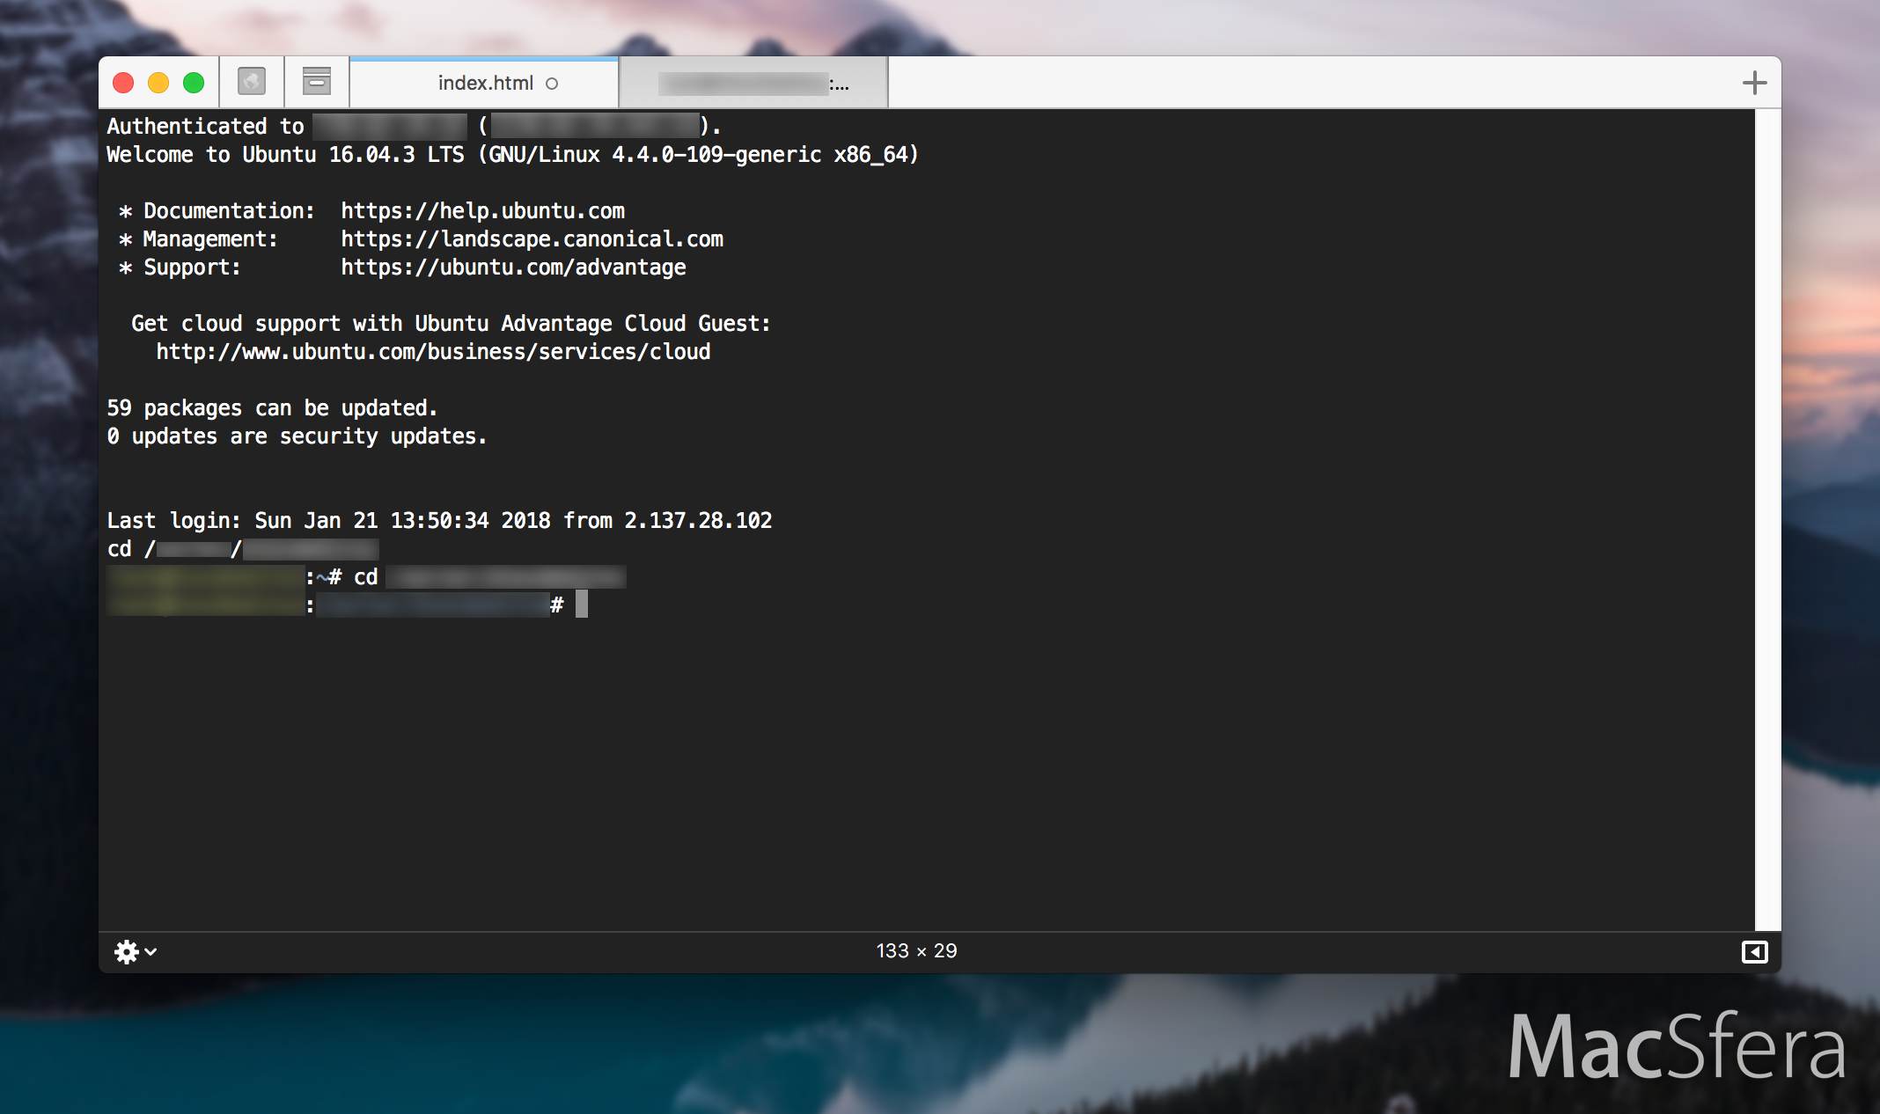Viewport: 1880px width, 1114px height.
Task: Click the 'Get cloud support with Ubuntu Advantage' line
Action: (x=451, y=324)
